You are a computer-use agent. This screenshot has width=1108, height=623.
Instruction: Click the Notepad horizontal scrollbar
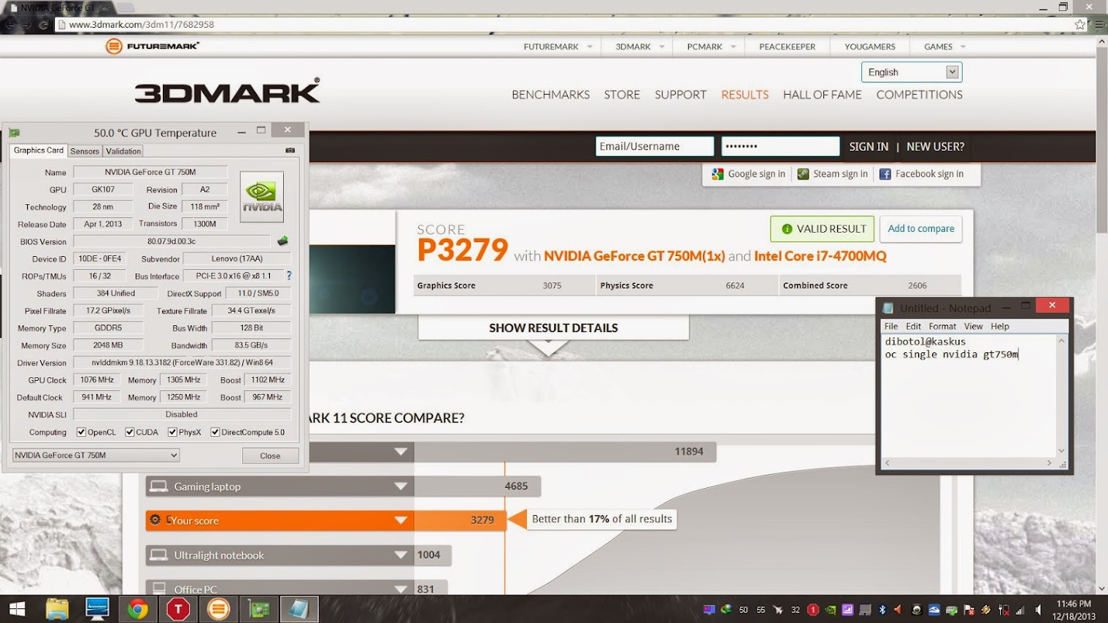click(968, 463)
